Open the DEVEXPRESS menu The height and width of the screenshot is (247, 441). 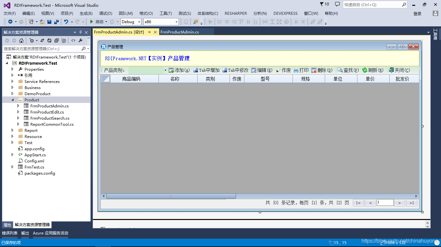coord(285,14)
